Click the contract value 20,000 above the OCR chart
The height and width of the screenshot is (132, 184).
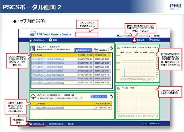tap(129, 52)
